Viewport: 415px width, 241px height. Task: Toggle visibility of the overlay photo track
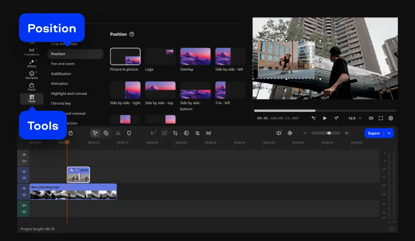tap(24, 171)
